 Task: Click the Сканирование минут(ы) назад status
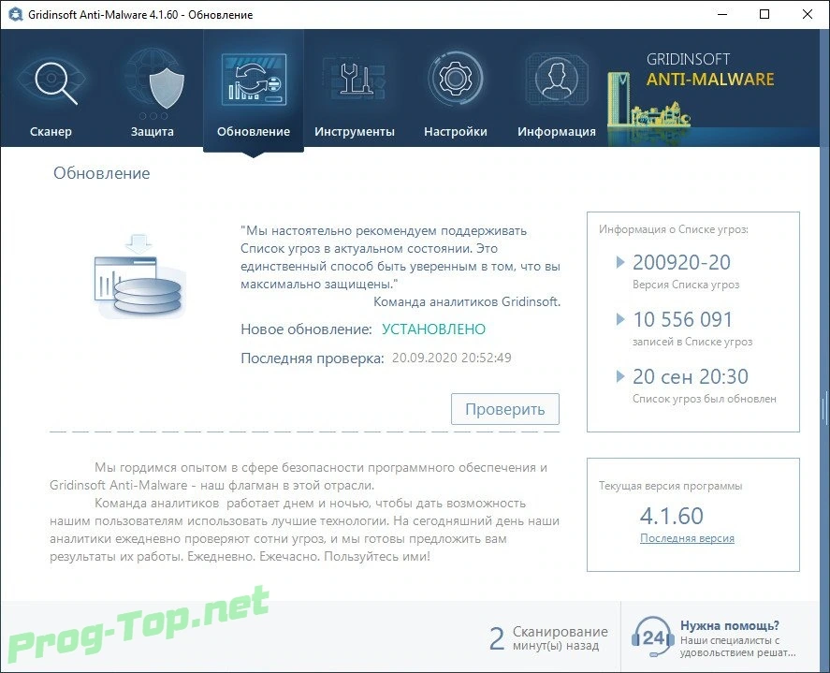click(548, 638)
